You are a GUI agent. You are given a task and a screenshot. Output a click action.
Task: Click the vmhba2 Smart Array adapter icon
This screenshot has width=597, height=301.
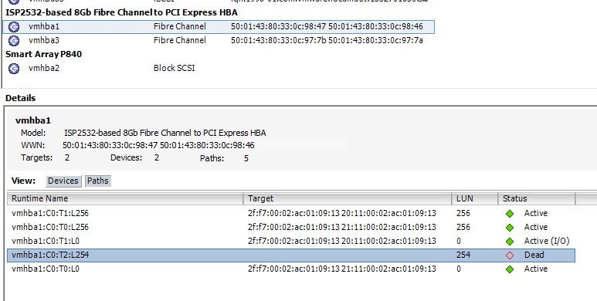click(x=14, y=69)
